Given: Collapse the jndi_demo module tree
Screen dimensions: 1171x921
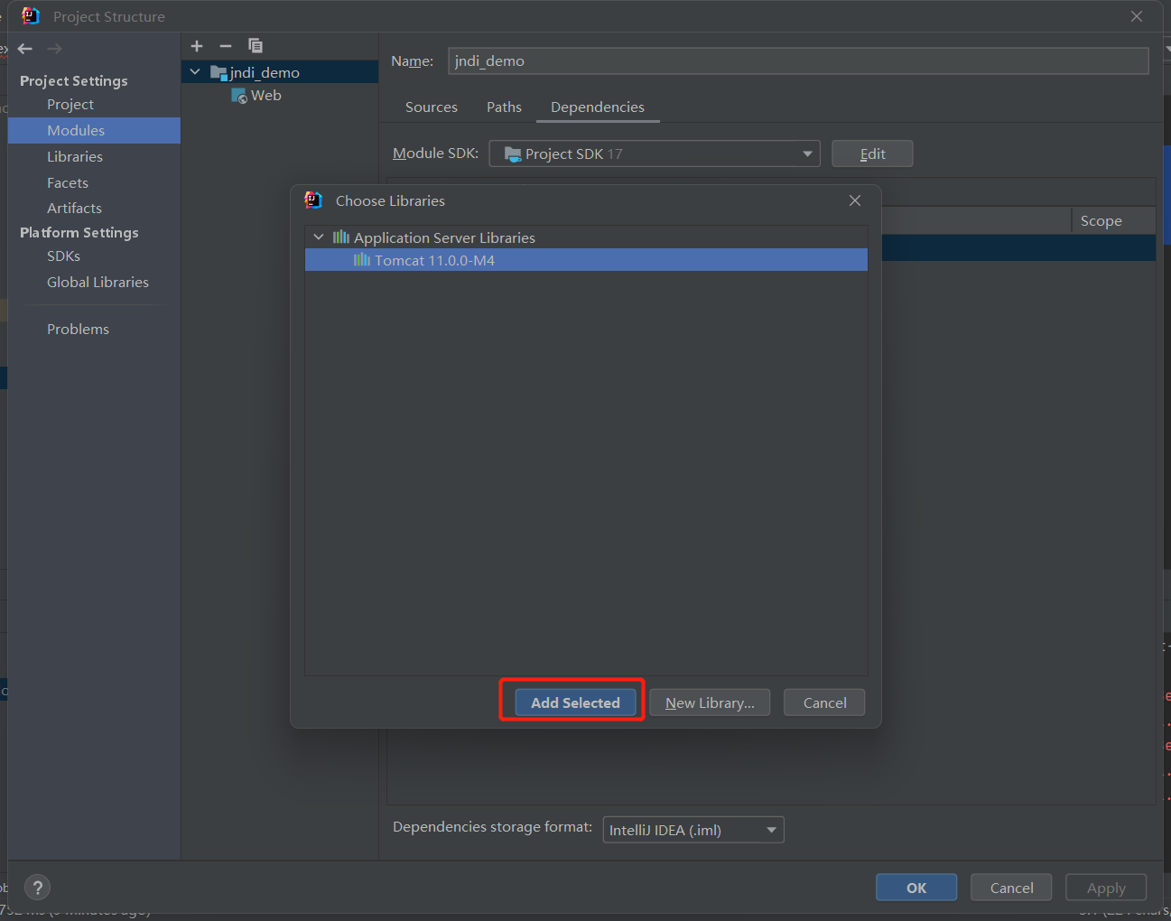Looking at the screenshot, I should (195, 72).
